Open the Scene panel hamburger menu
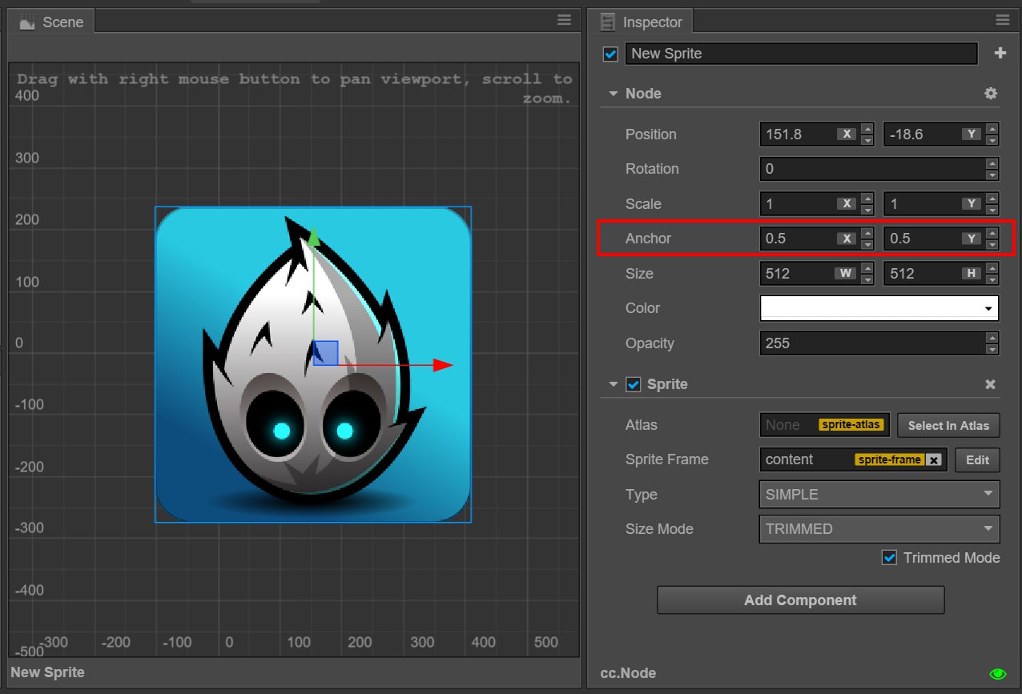Image resolution: width=1022 pixels, height=694 pixels. pyautogui.click(x=564, y=21)
